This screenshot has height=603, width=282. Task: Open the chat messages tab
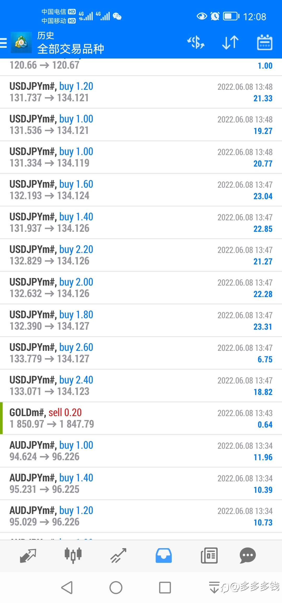[x=248, y=555]
